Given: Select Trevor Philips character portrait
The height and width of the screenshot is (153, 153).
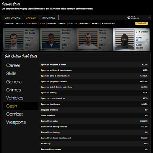Looking at the screenshot, I should point(88,39).
